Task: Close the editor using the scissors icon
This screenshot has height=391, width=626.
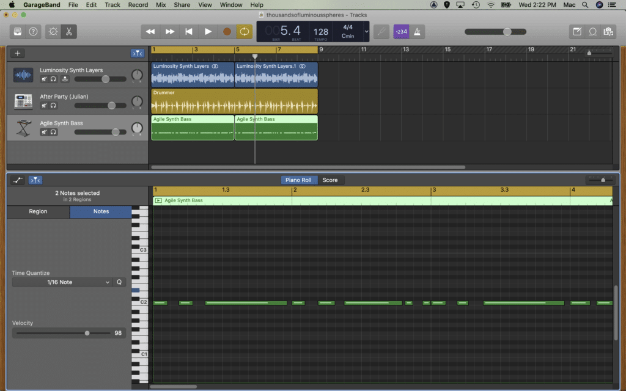Action: (68, 31)
